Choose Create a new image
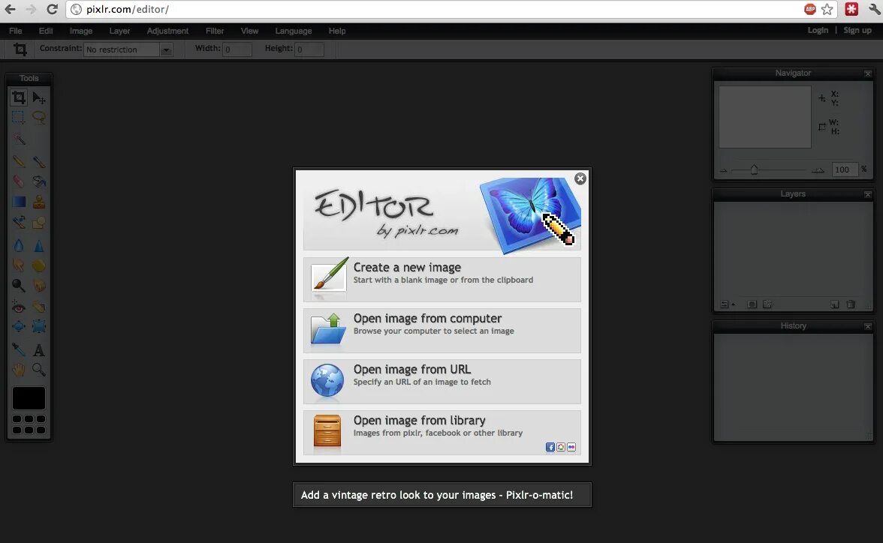Image resolution: width=883 pixels, height=543 pixels. point(442,280)
